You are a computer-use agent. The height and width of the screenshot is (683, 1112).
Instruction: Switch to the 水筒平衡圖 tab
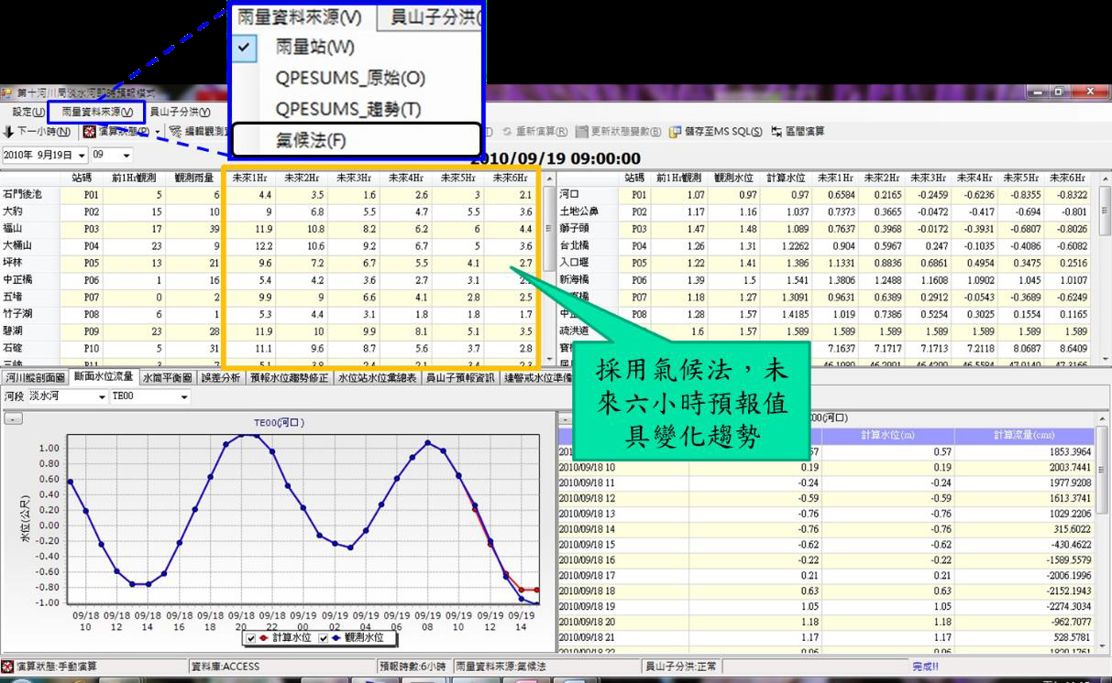tap(167, 377)
